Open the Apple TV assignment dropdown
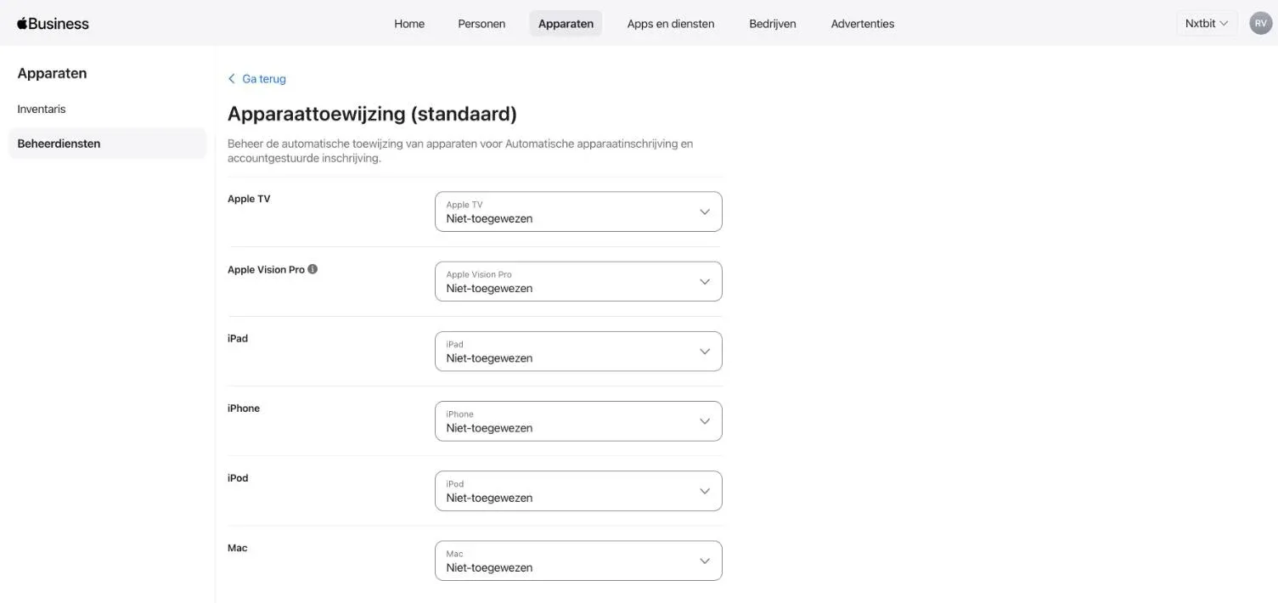This screenshot has width=1278, height=603. (x=578, y=211)
